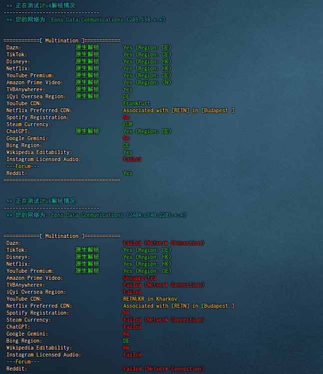Click IPv4 Disney+ 'Yes (Region: HK)' value
323x374 pixels.
point(147,61)
